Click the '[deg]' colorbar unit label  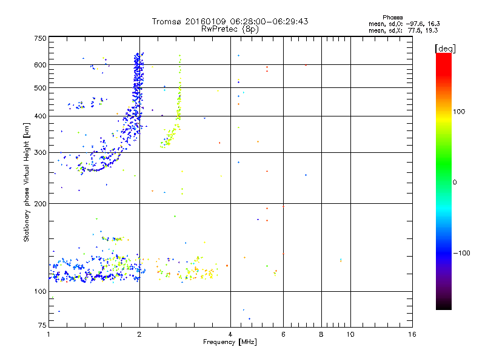(x=445, y=49)
